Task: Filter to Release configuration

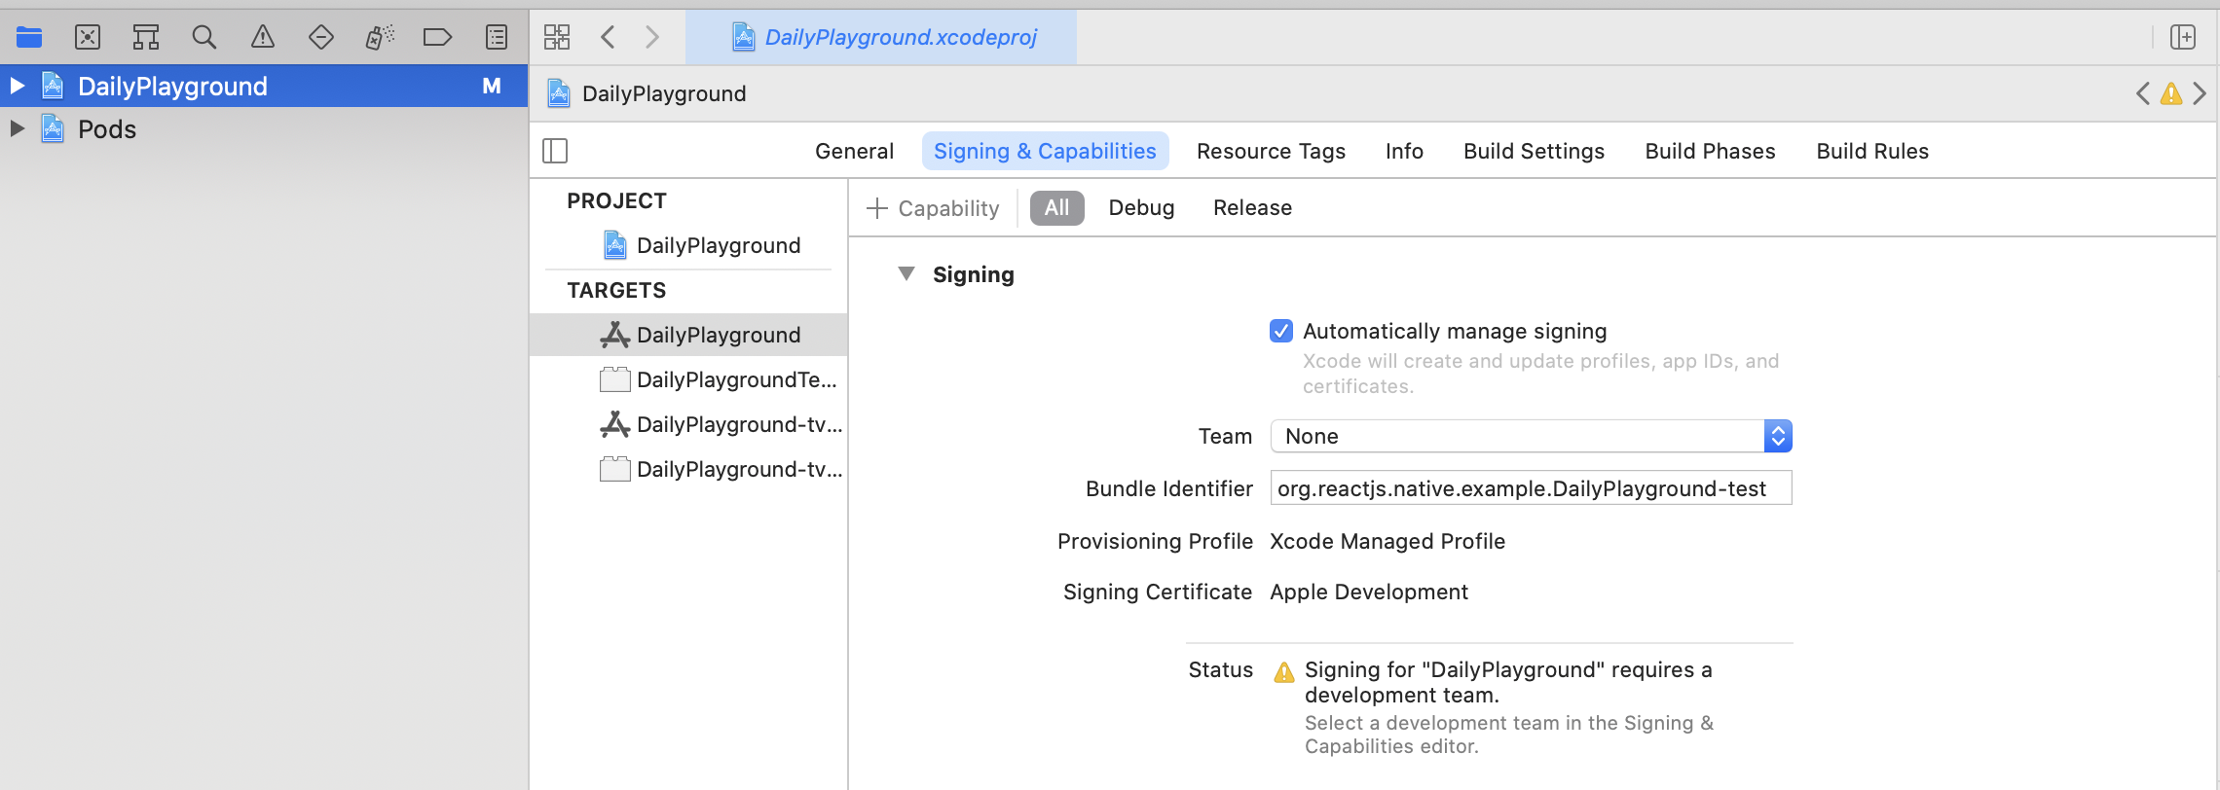Action: pos(1252,207)
